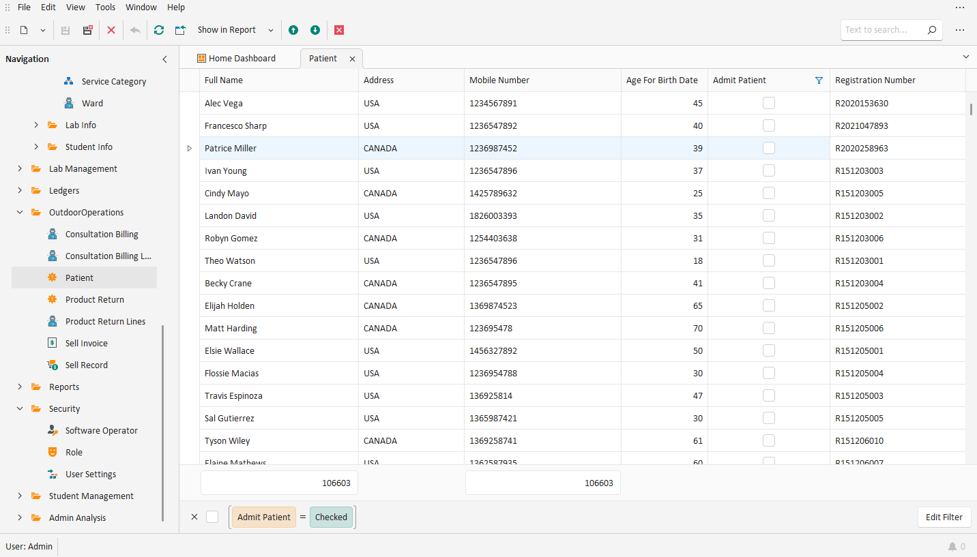The image size is (977, 557).
Task: Click the Edit Filter button
Action: click(944, 517)
